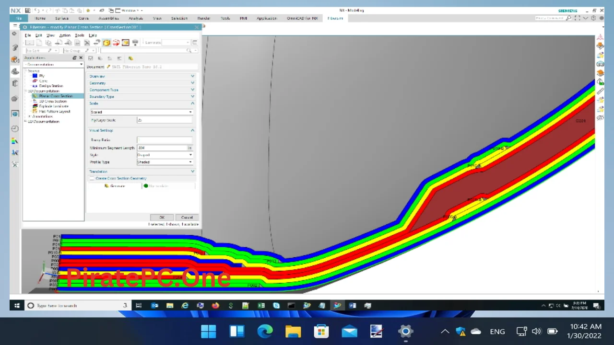Expand the Geometry section
The height and width of the screenshot is (345, 614).
(x=142, y=83)
